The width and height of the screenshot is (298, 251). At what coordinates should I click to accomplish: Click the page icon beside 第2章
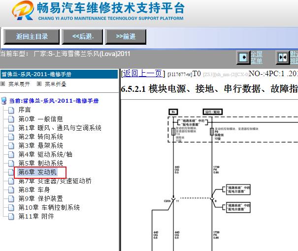point(11,137)
